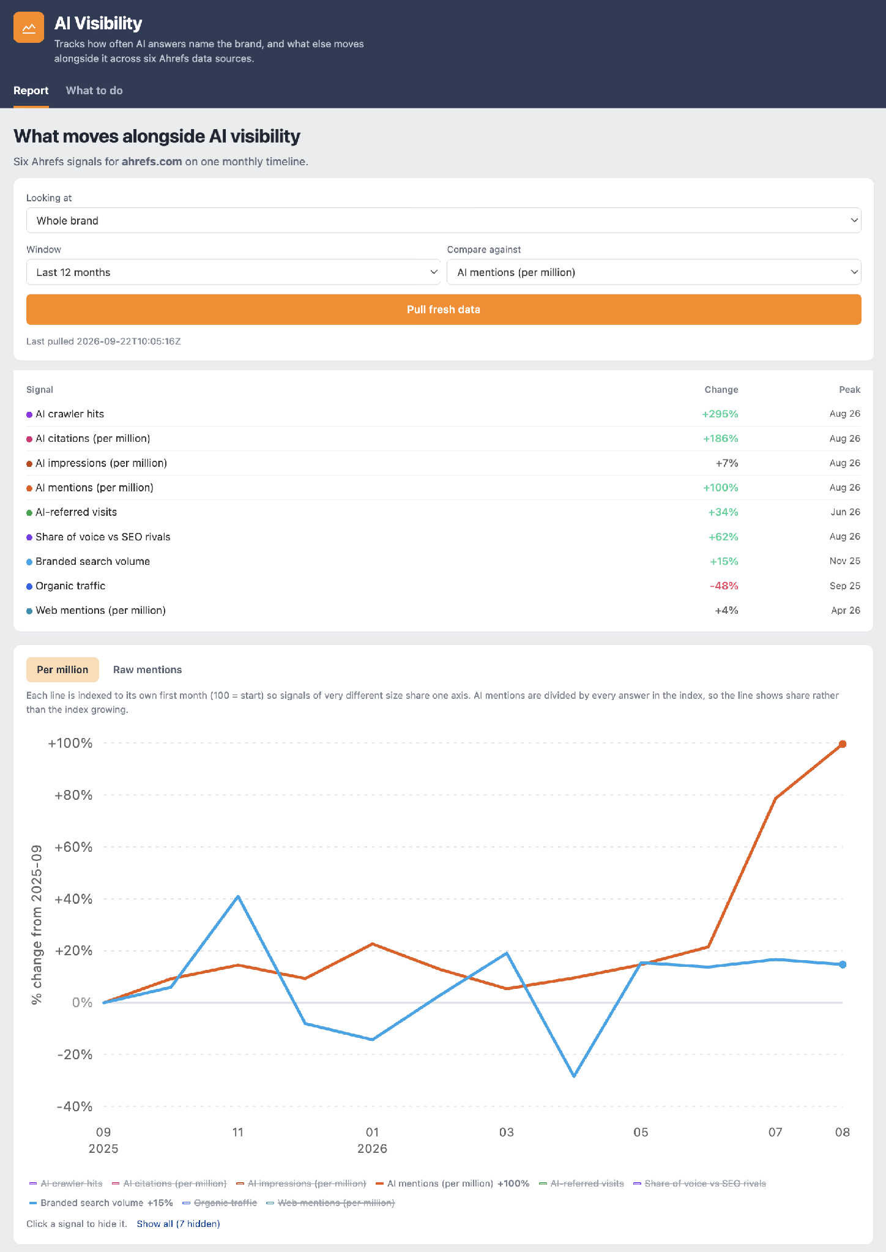886x1252 pixels.
Task: Click the Pull fresh data button
Action: (444, 310)
